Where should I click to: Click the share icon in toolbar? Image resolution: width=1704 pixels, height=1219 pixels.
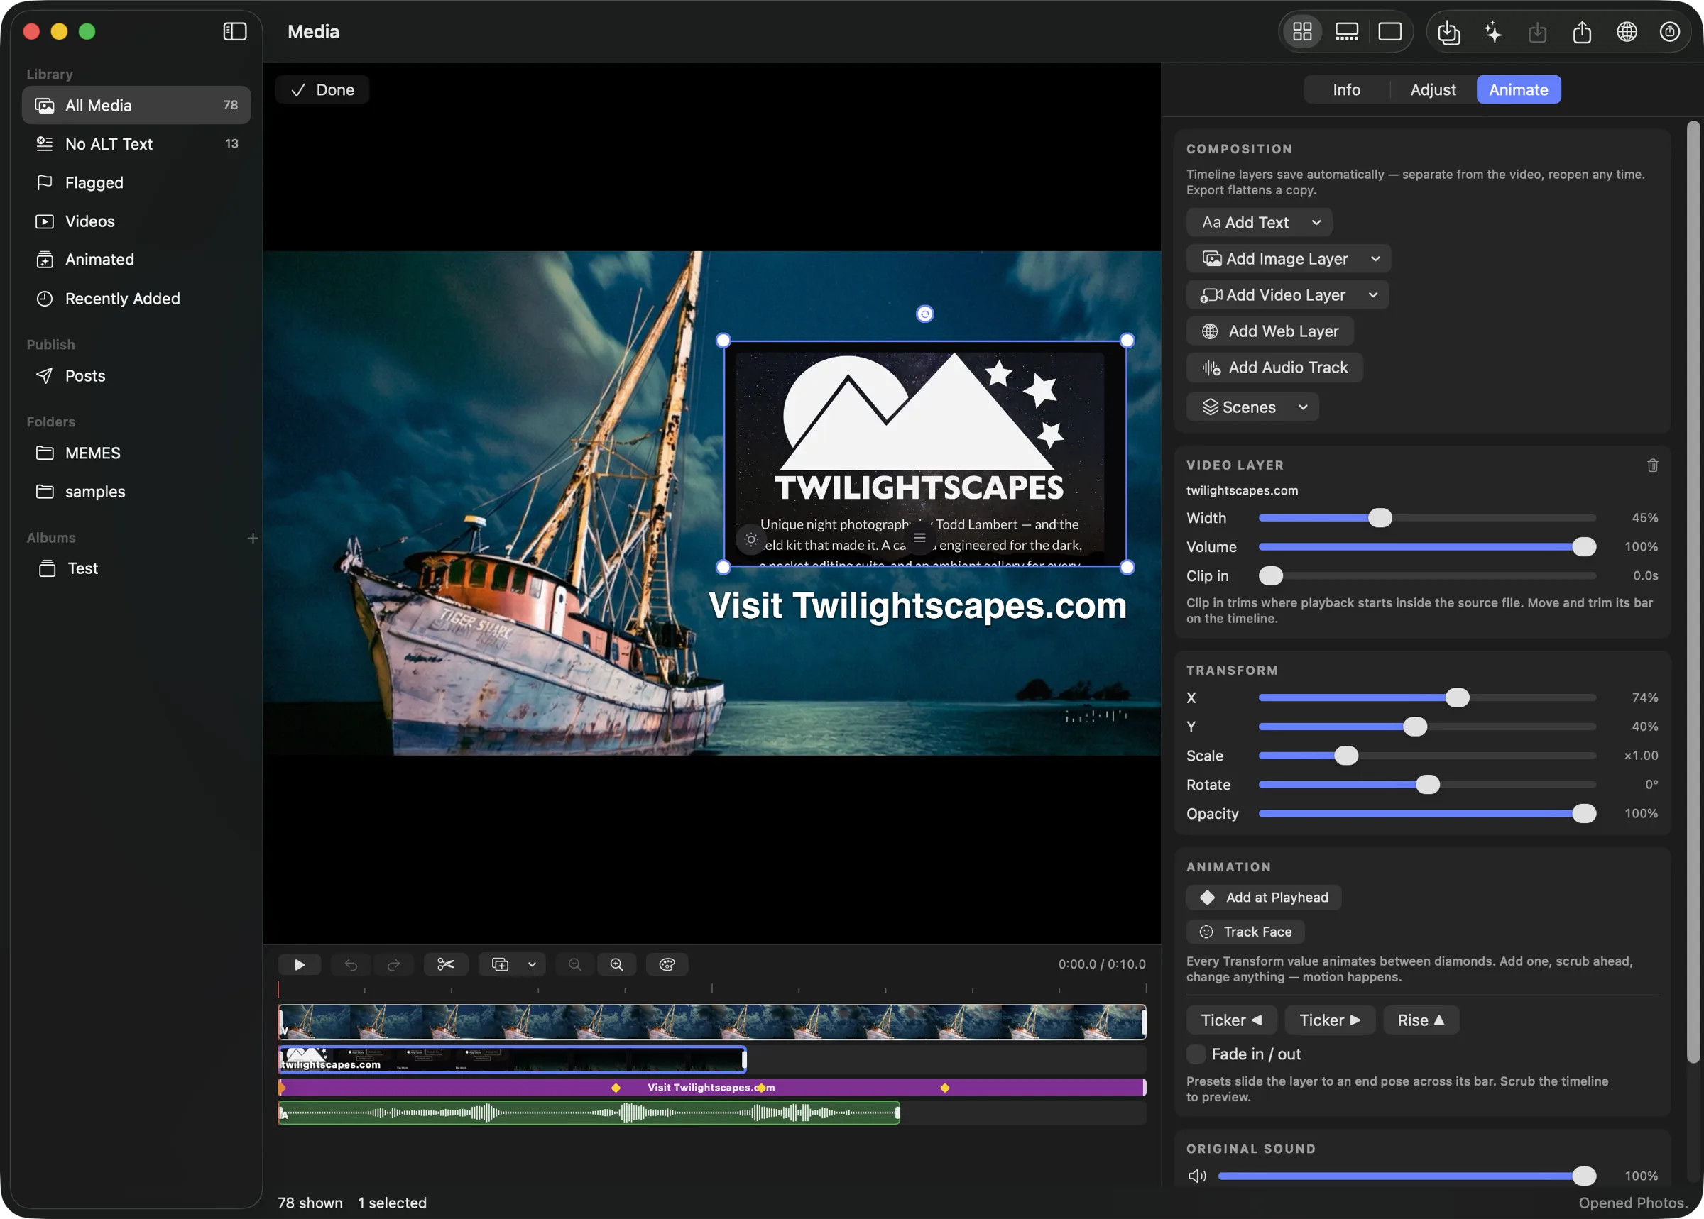[1583, 32]
